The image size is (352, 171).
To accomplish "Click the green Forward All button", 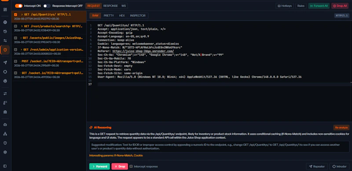I will tap(319, 6).
